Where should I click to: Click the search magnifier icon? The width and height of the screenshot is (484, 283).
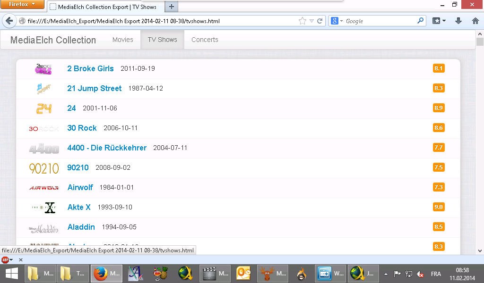pyautogui.click(x=420, y=21)
